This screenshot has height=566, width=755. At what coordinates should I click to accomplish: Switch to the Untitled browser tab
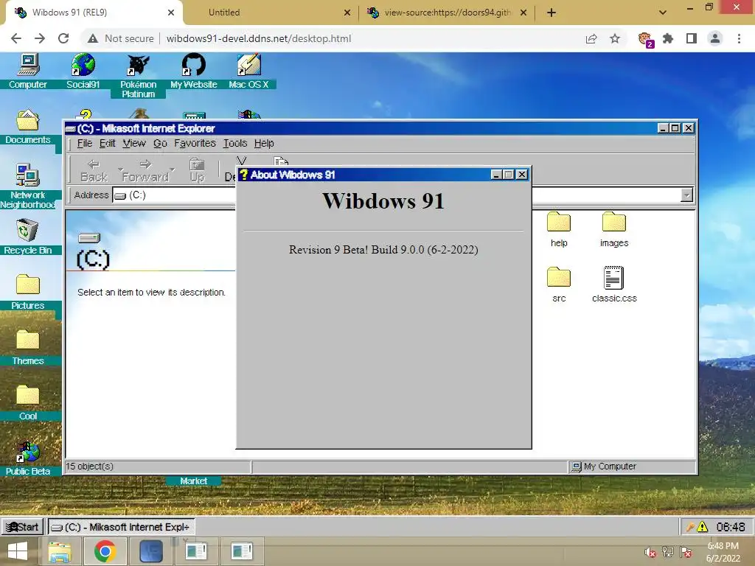click(x=270, y=13)
